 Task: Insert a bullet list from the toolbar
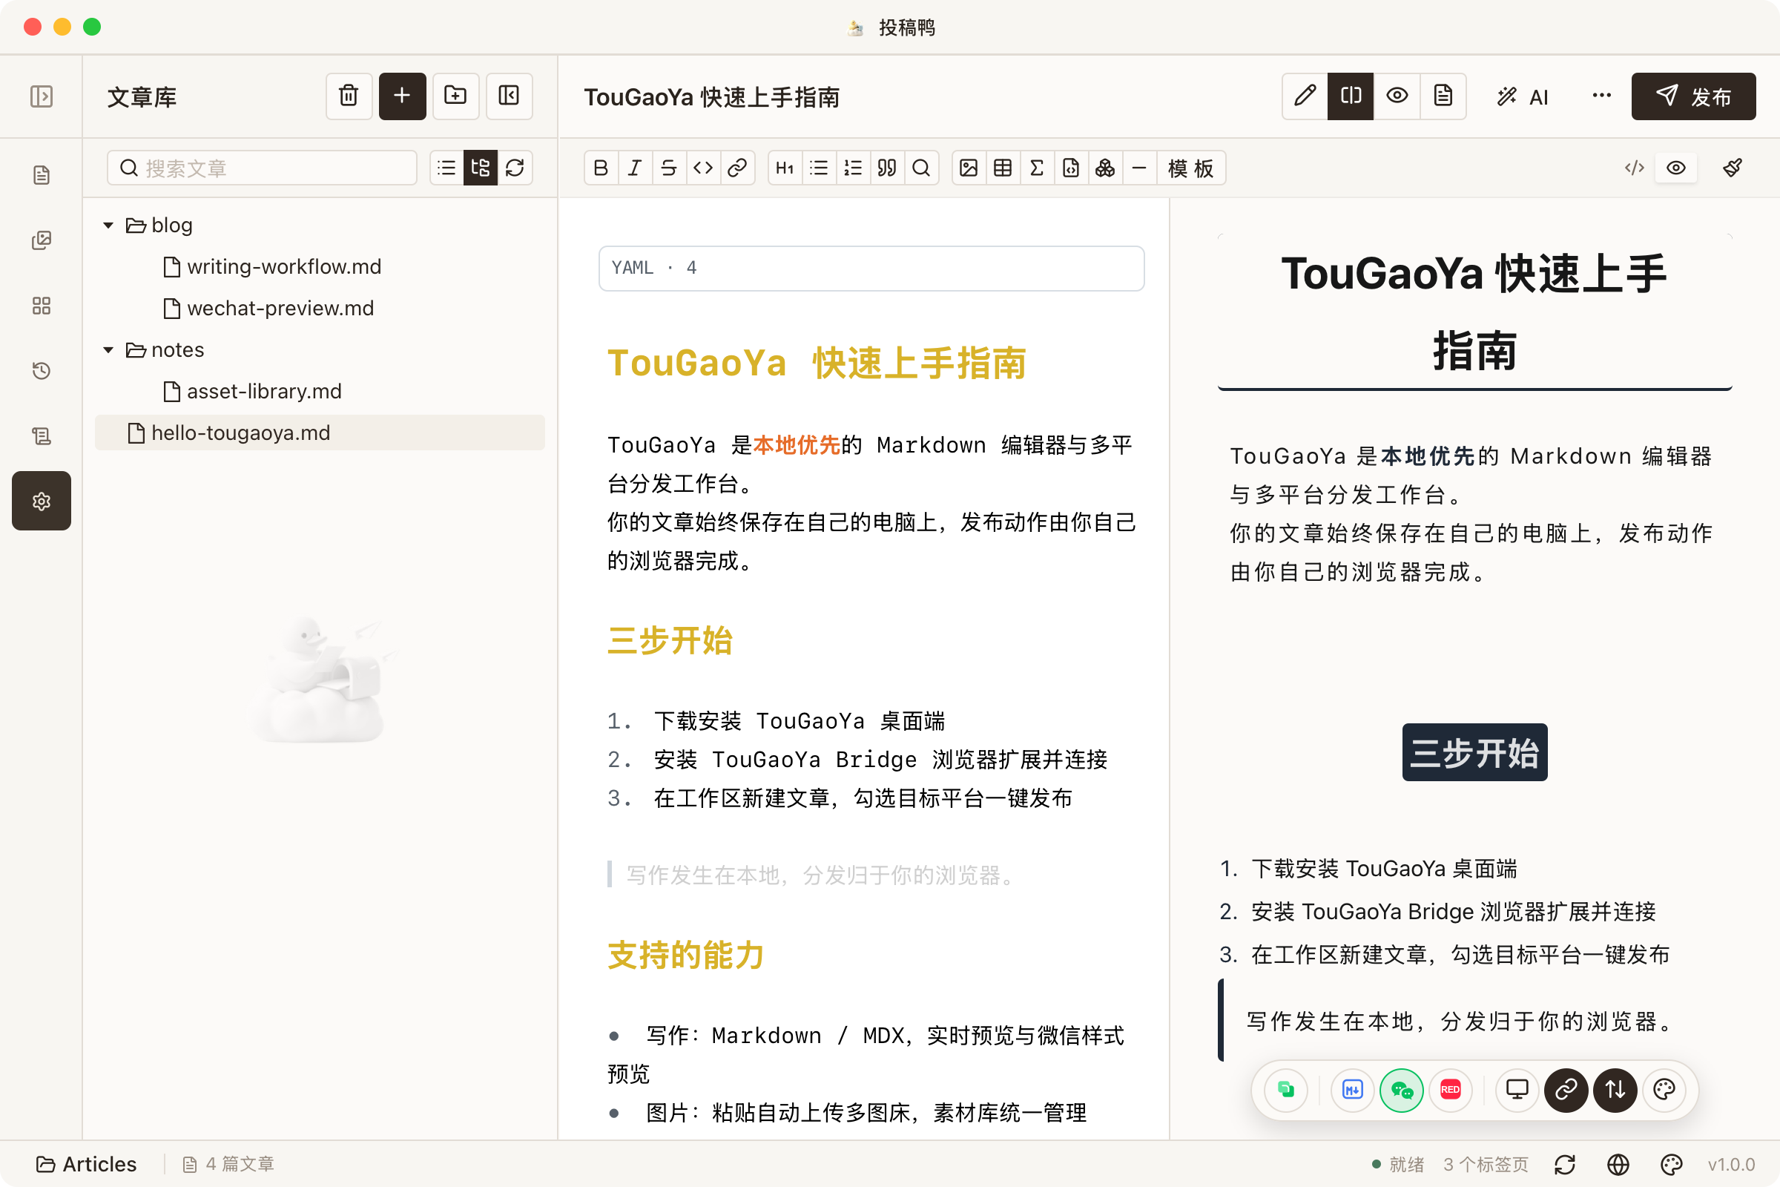point(819,168)
